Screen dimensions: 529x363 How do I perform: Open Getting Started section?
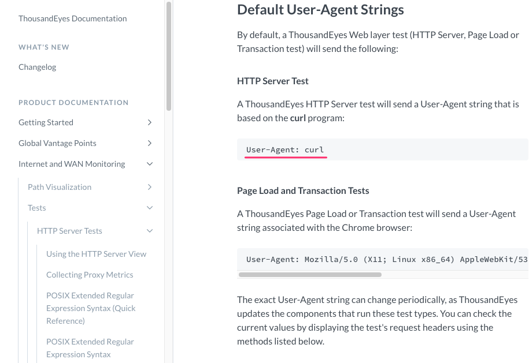46,122
